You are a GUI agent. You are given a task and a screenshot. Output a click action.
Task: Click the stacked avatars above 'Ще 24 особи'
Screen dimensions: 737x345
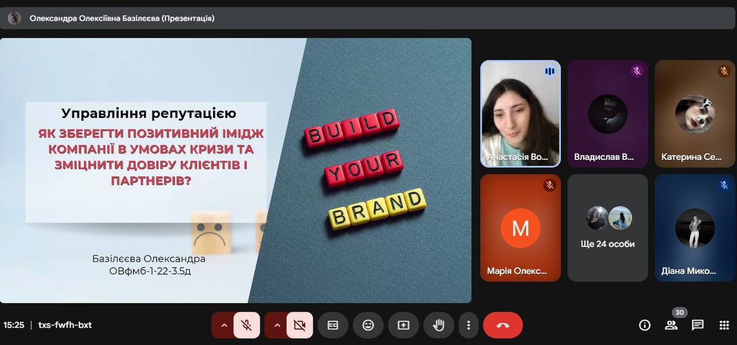609,218
